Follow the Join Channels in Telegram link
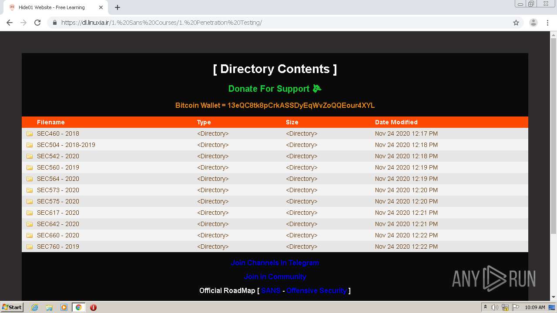 pos(275,263)
